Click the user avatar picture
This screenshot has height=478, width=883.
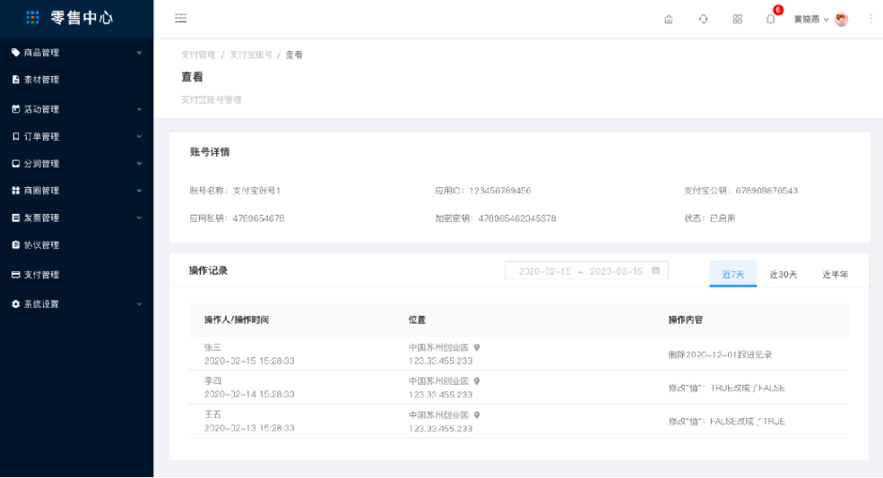[842, 20]
